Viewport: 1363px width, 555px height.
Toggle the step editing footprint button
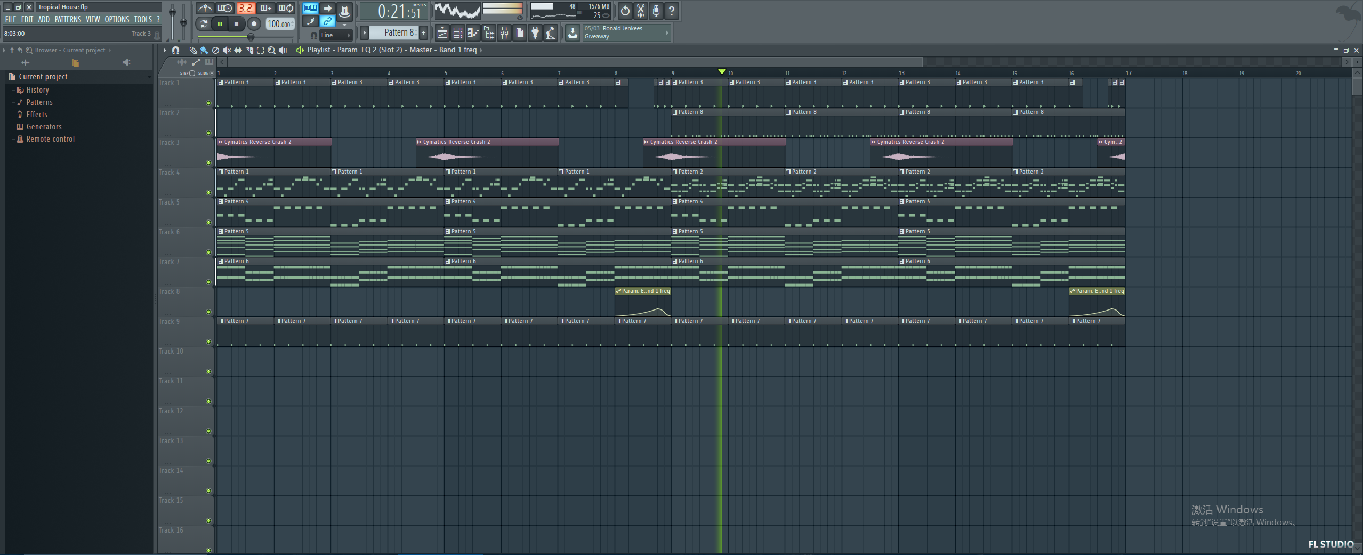tap(310, 21)
